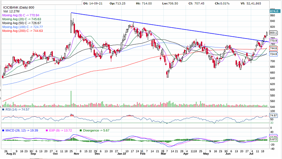Click the Divergence -> 5.67 label
This screenshot has width=282, height=159.
96,131
